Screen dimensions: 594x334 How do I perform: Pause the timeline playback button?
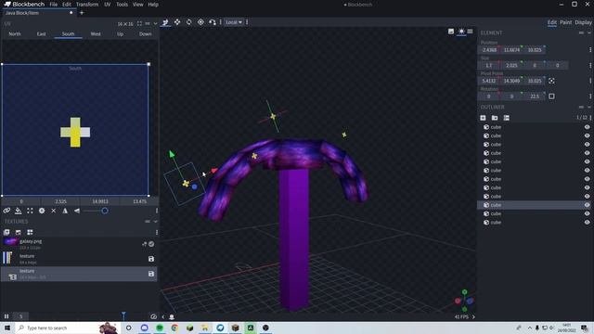(x=6, y=316)
